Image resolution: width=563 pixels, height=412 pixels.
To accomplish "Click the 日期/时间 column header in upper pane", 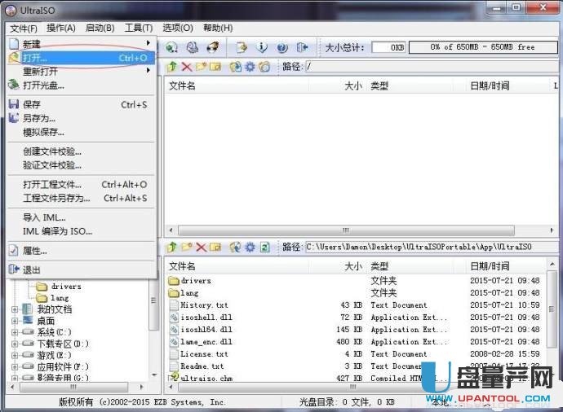I will pyautogui.click(x=490, y=85).
